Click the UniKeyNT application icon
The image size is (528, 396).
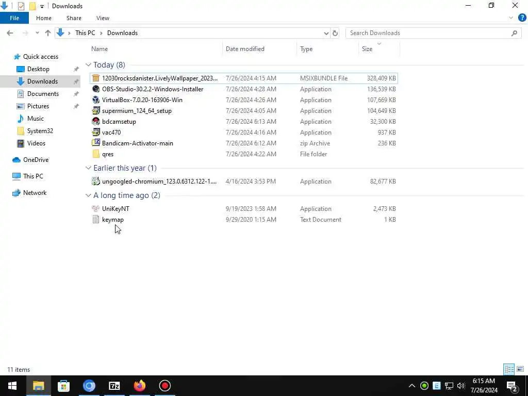coord(96,208)
